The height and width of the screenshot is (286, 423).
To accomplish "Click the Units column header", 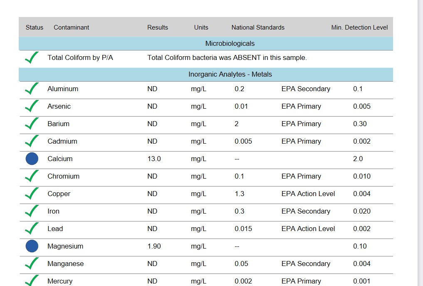I will point(201,27).
